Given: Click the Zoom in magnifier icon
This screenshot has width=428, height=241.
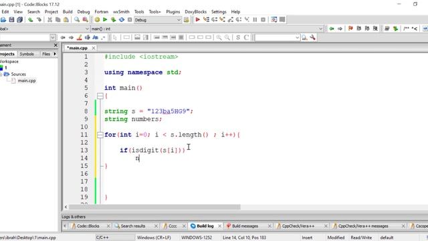Looking at the screenshot, I should pos(219,37).
